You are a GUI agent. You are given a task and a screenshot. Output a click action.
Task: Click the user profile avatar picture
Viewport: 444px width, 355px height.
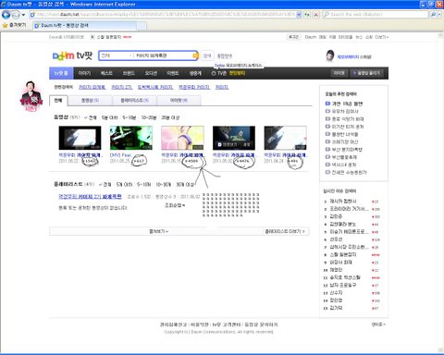[x=330, y=55]
